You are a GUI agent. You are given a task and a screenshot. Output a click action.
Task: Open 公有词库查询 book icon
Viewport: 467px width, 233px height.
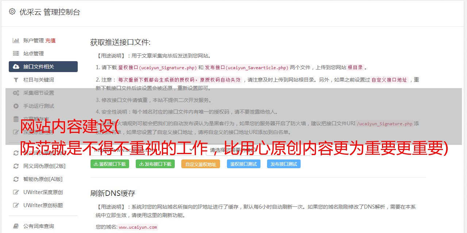click(16, 226)
